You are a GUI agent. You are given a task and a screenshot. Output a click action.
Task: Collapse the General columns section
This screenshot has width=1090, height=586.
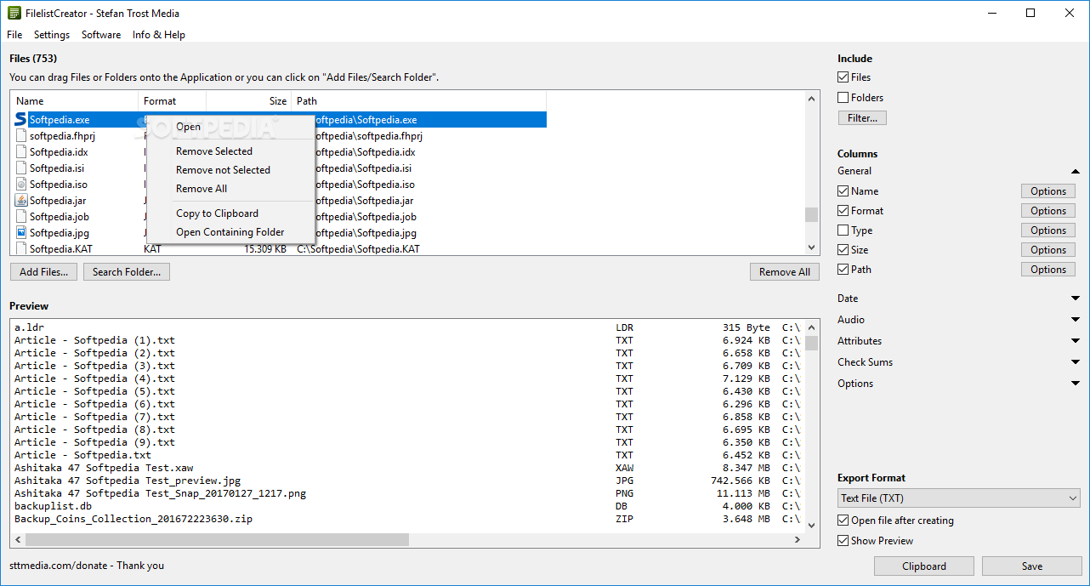pyautogui.click(x=1076, y=171)
